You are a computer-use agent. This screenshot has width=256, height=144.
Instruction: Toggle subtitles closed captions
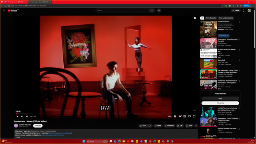pos(175,116)
